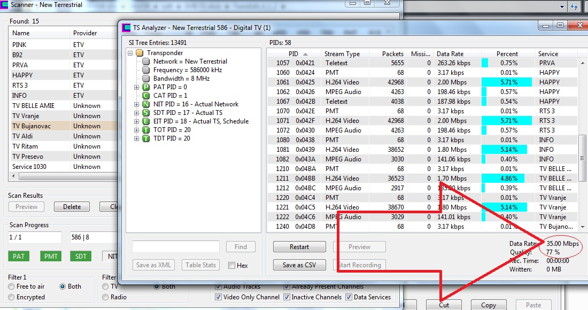Toggle Data Services checkbox

[x=349, y=297]
